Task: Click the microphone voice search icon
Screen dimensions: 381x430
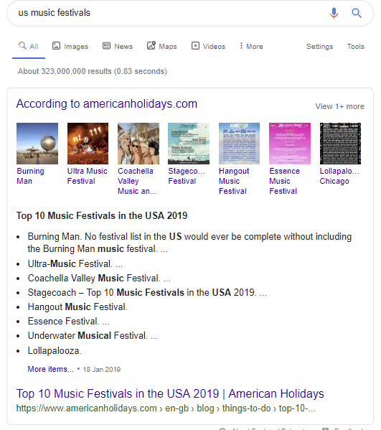Action: pos(334,13)
